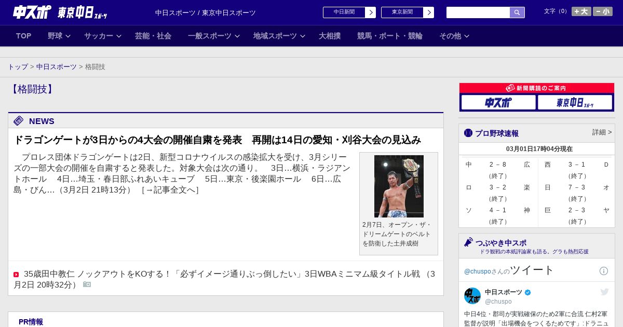Expand the 野球 dropdown chevron
623x327 pixels.
(68, 36)
